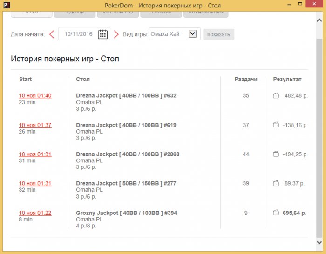The width and height of the screenshot is (326, 254).
Task: Click the Раздачи column header
Action: (x=246, y=79)
